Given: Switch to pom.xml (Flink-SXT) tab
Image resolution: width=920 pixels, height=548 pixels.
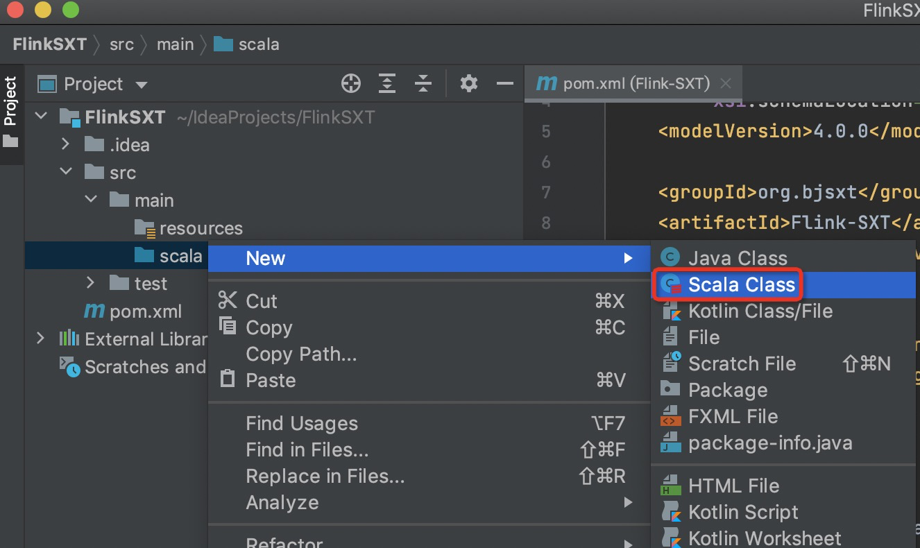Looking at the screenshot, I should tap(633, 84).
